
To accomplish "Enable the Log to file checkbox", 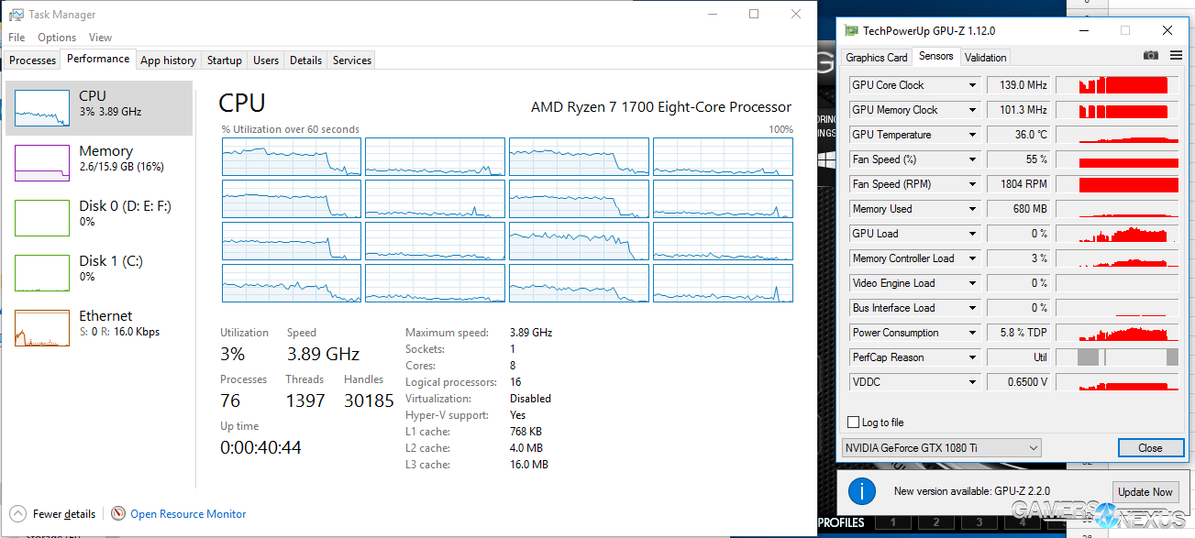I will click(x=855, y=423).
